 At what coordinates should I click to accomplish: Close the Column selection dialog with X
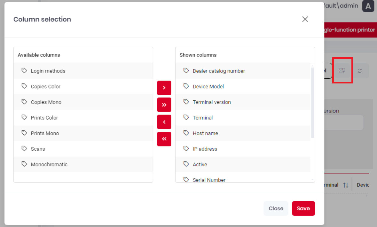point(305,19)
